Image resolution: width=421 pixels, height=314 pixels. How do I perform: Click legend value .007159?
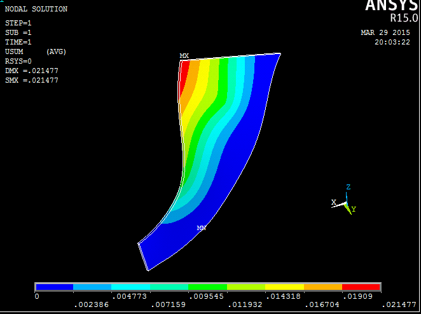(x=168, y=305)
